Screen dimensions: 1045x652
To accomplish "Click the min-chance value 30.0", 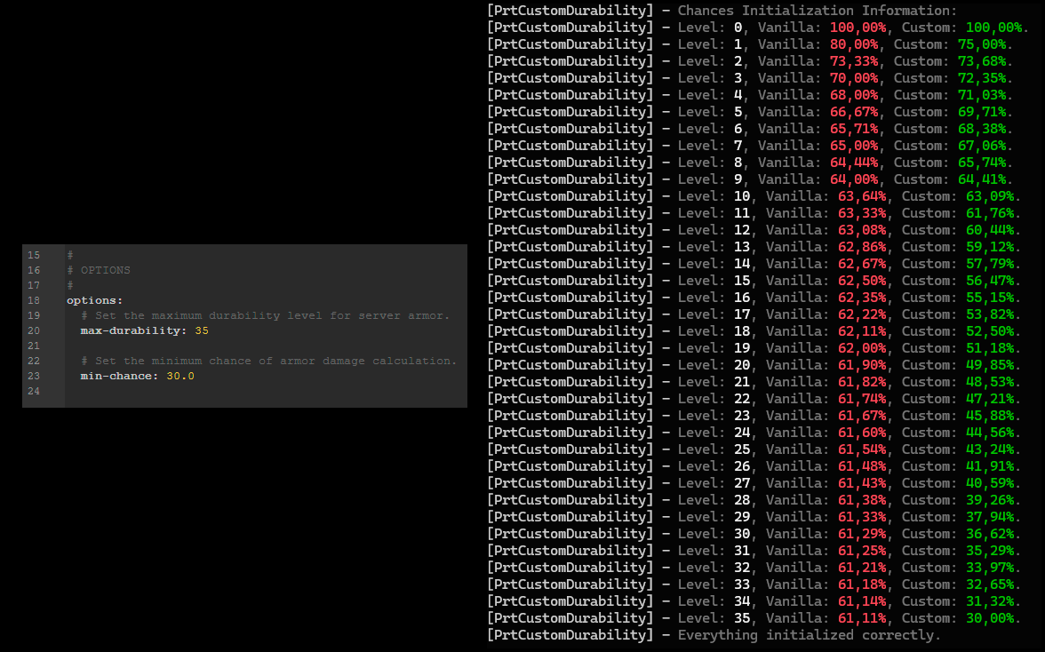I will pyautogui.click(x=179, y=376).
